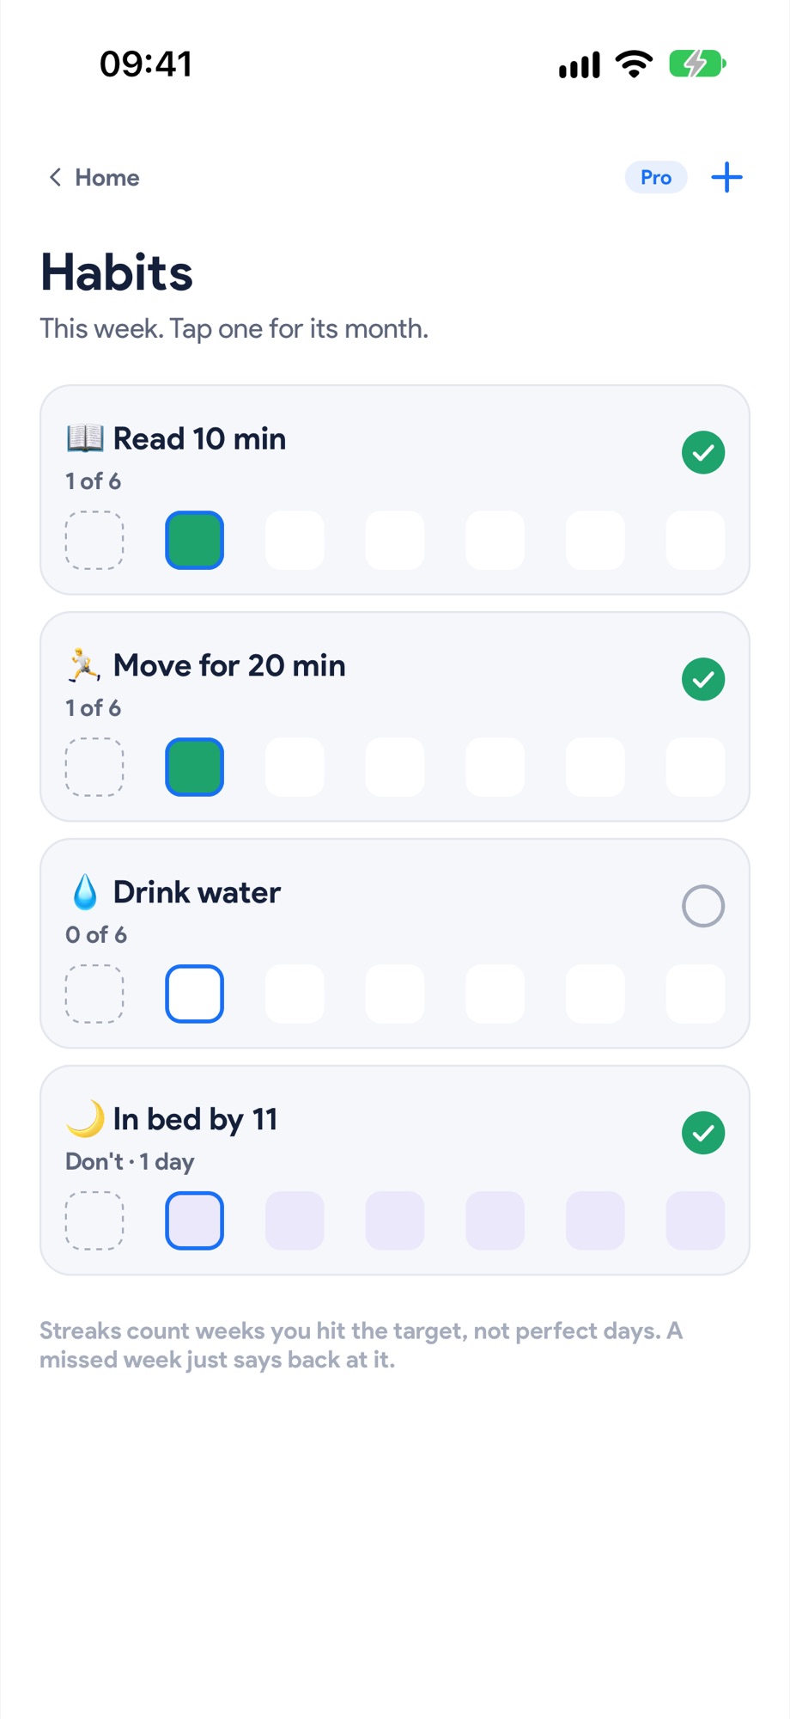
Task: Select today's outlined square for Drink water
Action: click(x=195, y=994)
